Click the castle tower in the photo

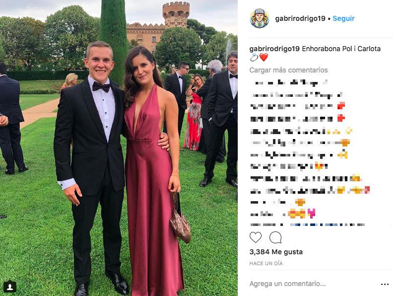(176, 14)
